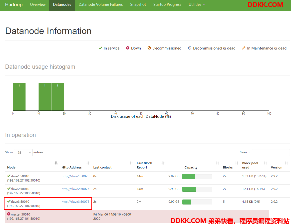Click 1.61 GB (16.1%) block pool value
The height and width of the screenshot is (224, 291).
click(x=253, y=189)
